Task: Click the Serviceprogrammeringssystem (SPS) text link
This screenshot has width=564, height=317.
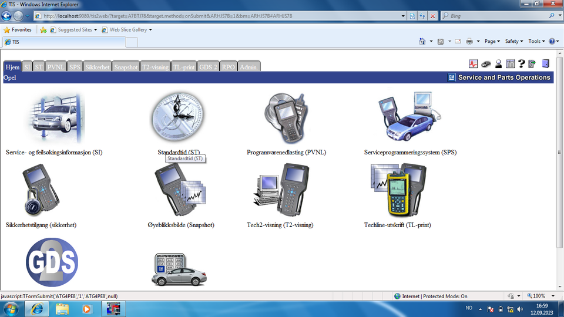Action: pos(410,153)
